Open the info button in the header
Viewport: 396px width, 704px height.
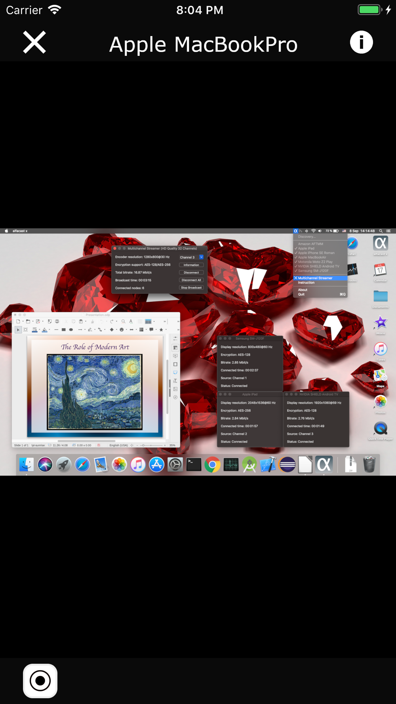(361, 42)
